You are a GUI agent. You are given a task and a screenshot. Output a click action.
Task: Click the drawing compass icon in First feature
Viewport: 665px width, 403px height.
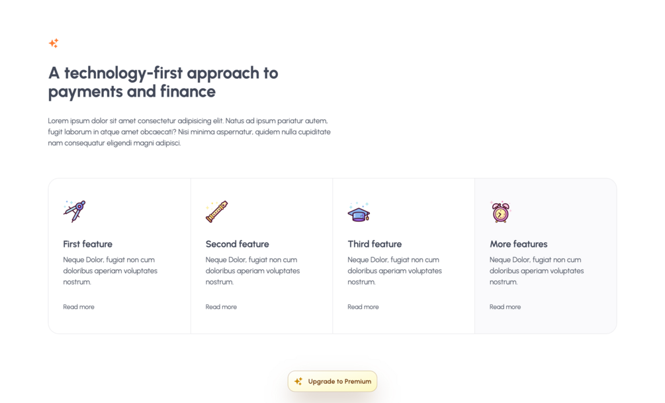click(74, 211)
